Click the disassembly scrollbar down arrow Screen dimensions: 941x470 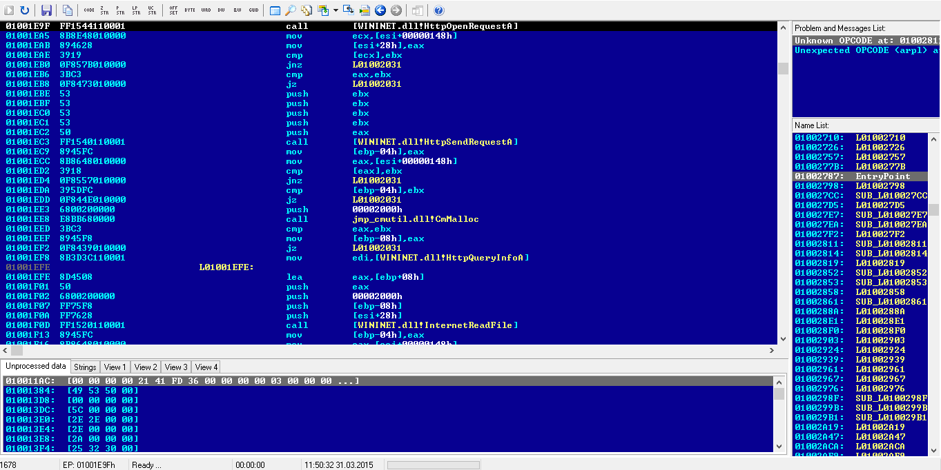[782, 339]
